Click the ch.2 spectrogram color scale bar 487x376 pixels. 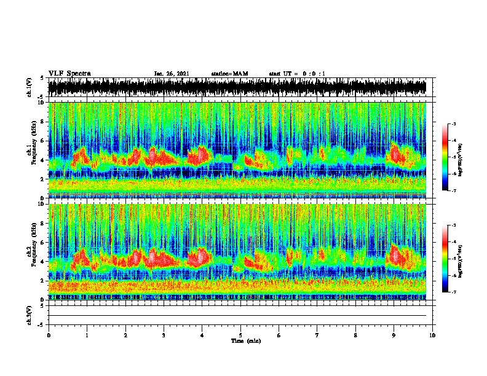click(445, 259)
